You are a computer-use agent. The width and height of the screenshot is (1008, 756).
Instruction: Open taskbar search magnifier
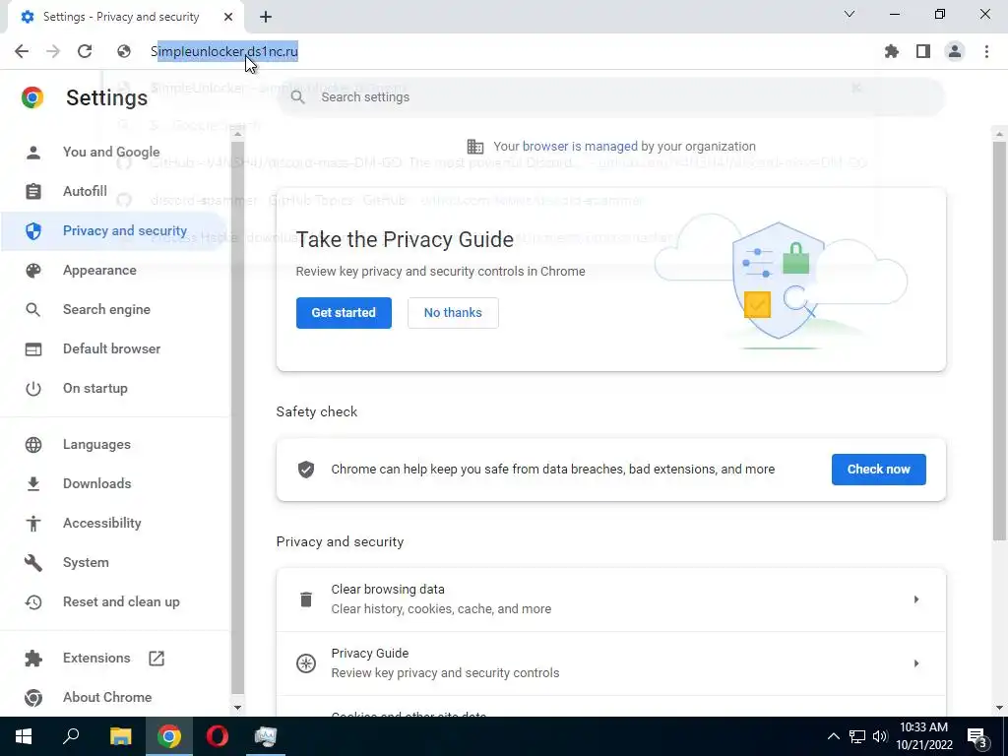pyautogui.click(x=71, y=736)
